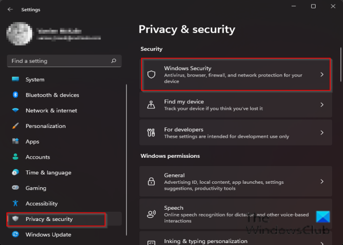Viewport: 343px width, 245px height.
Task: Click the Windows Security shield icon
Action: tap(151, 75)
